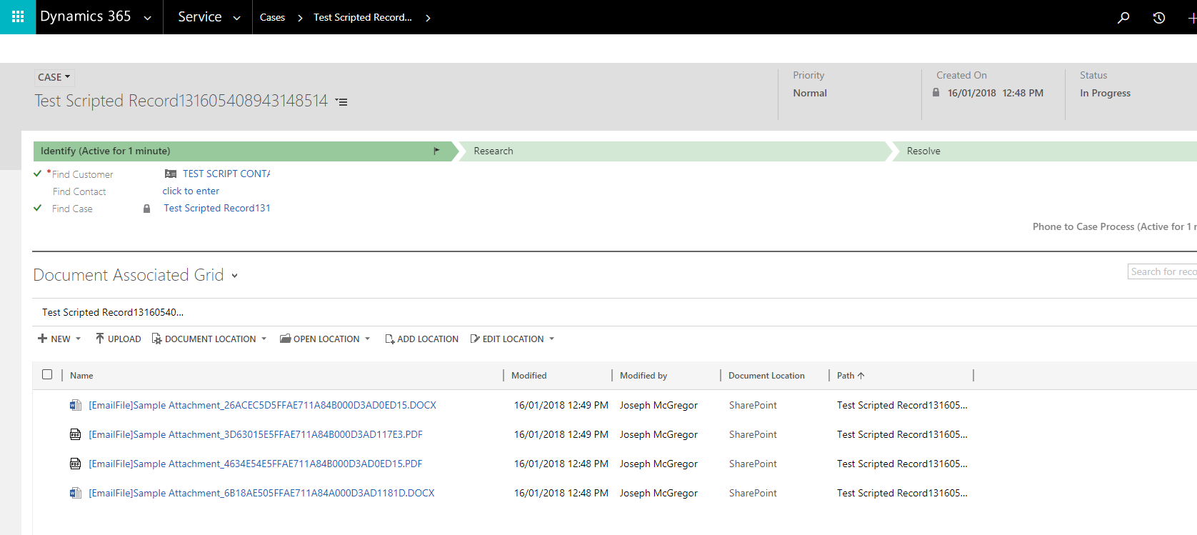1197x535 pixels.
Task: Click the flag icon on Identify stage
Action: [436, 151]
